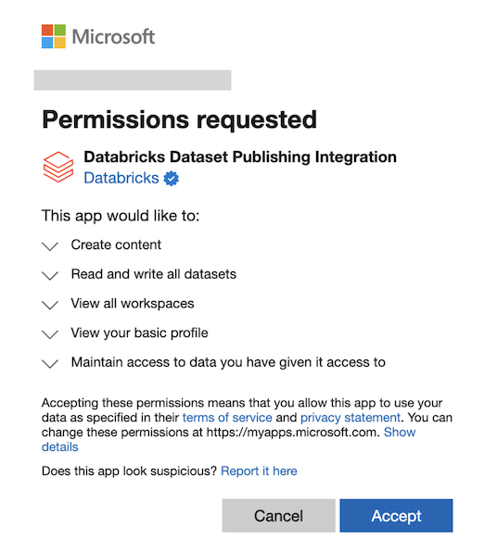
Task: Expand the Read and write all datasets chevron
Action: click(x=50, y=275)
